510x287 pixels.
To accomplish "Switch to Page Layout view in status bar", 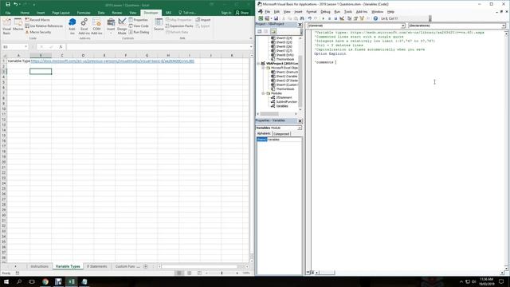I will click(190, 273).
